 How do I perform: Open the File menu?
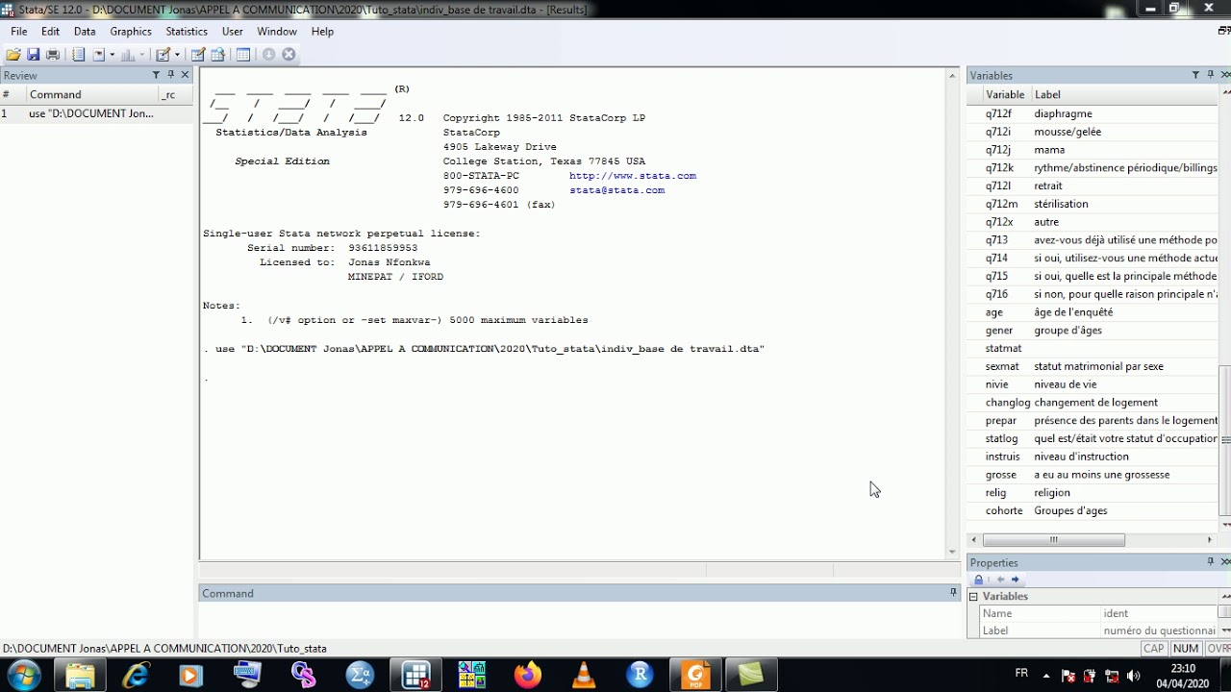(19, 32)
